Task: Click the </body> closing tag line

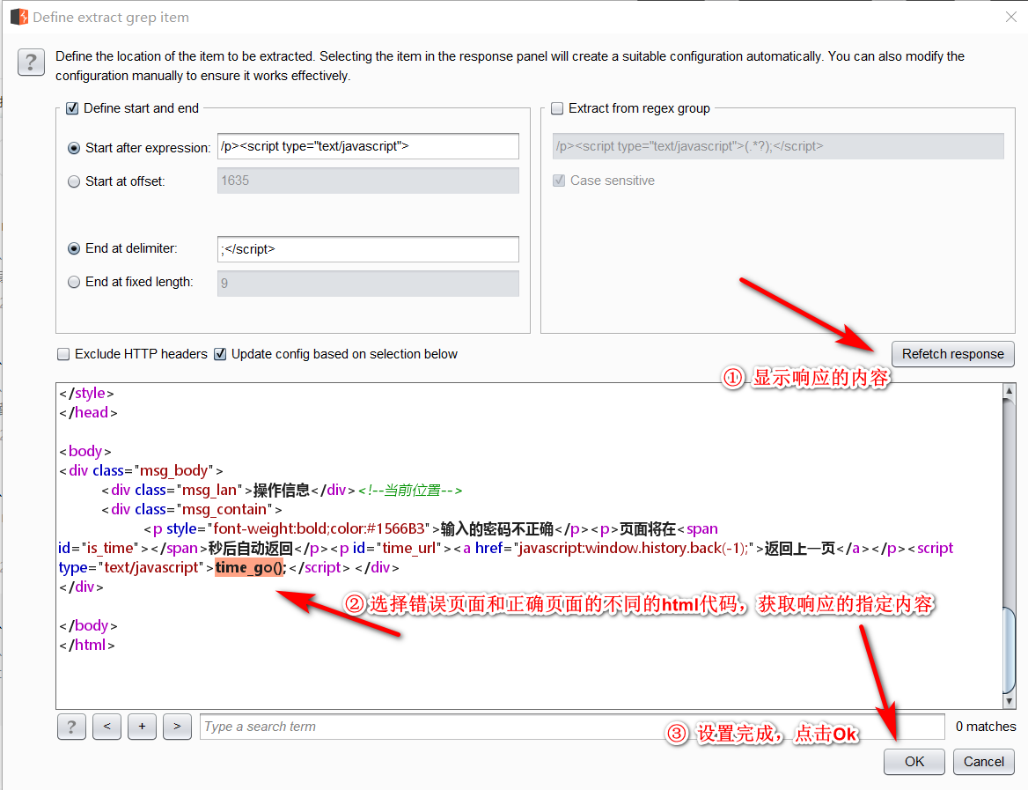Action: tap(89, 625)
